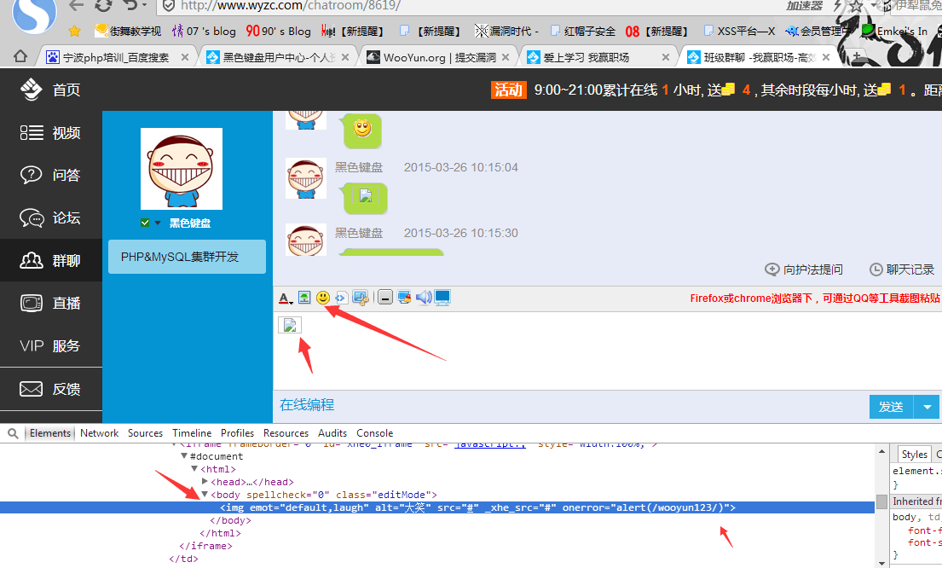Click the smiley emoji message bubble
Image resolution: width=942 pixels, height=568 pixels.
tap(362, 130)
